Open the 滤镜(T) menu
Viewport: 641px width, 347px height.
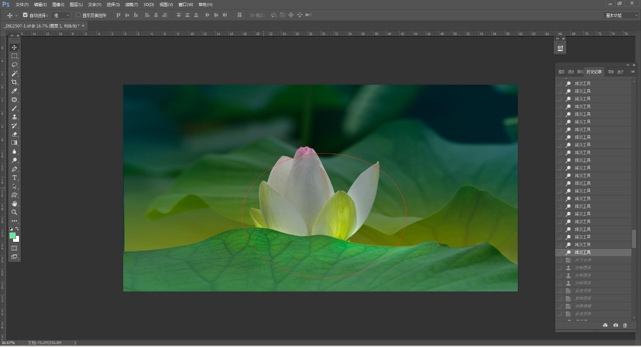coord(132,5)
